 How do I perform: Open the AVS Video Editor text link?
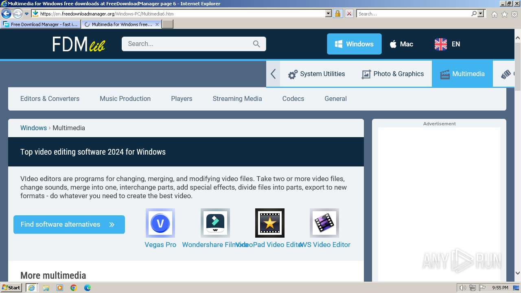[x=324, y=245]
